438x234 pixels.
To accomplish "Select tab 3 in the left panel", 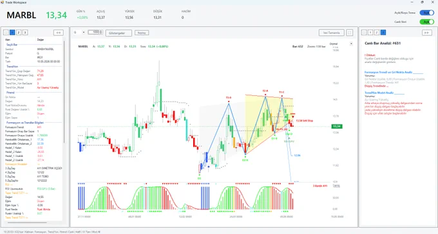I will (x=25, y=33).
